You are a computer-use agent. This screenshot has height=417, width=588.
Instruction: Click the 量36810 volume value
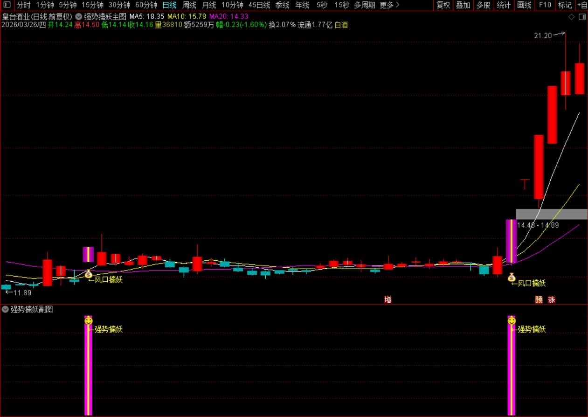168,25
